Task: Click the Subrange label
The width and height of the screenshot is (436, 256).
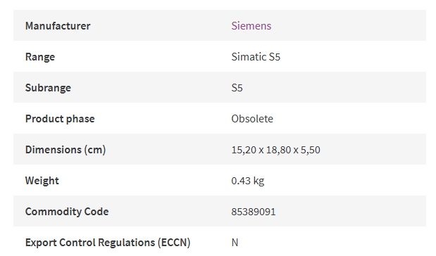Action: 48,88
